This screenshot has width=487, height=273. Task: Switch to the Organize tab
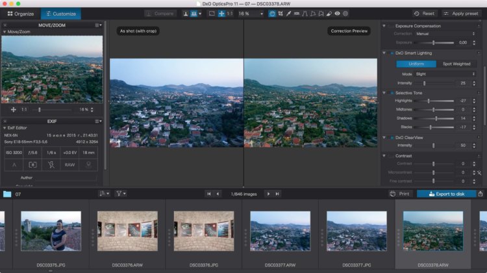click(x=21, y=14)
